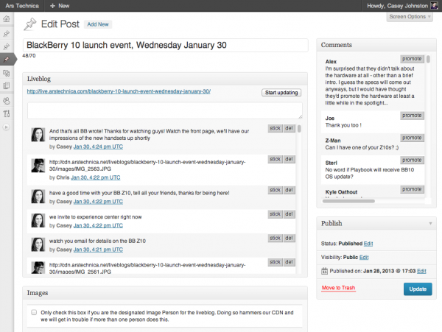Click the liveblog entry text box
This screenshot has height=332, width=442.
(165, 110)
